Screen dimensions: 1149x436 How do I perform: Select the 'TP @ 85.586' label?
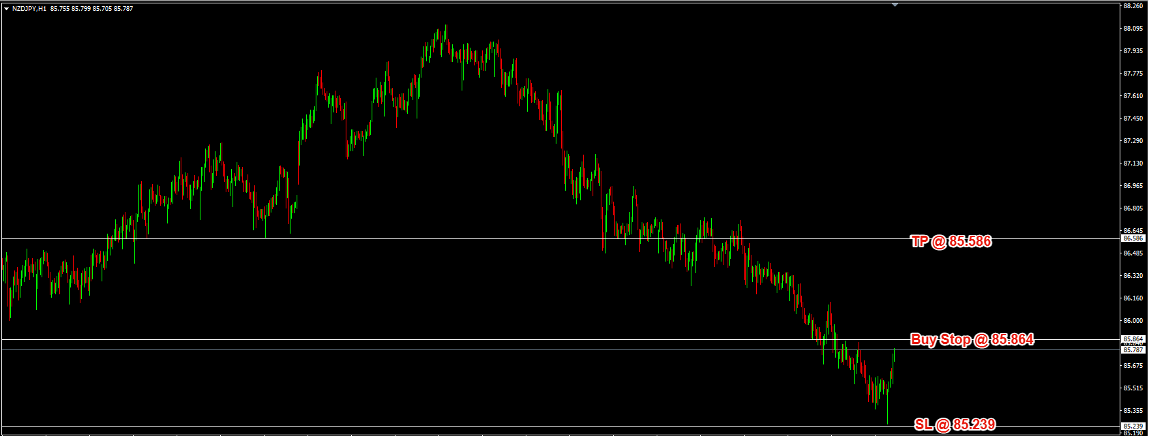(951, 241)
